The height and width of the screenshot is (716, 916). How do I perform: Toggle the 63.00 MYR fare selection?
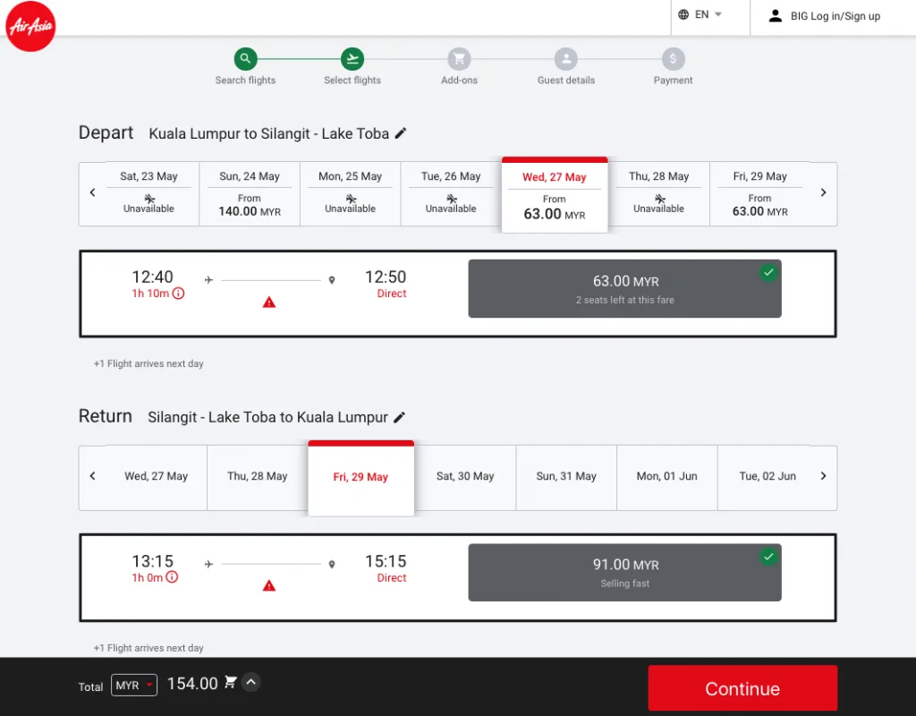(624, 289)
